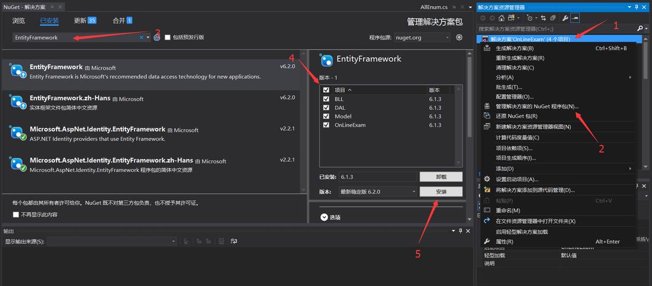Click the collapse all icon in Solution Explorer
This screenshot has width=652, height=286.
[x=553, y=18]
